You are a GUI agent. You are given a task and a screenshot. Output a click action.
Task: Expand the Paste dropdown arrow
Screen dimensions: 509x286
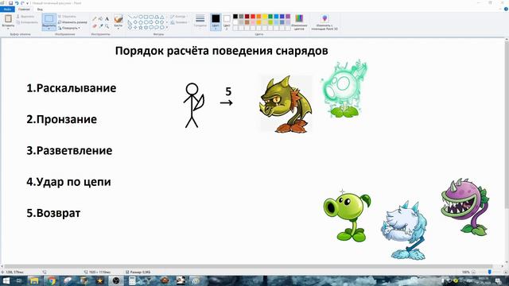tap(8, 29)
